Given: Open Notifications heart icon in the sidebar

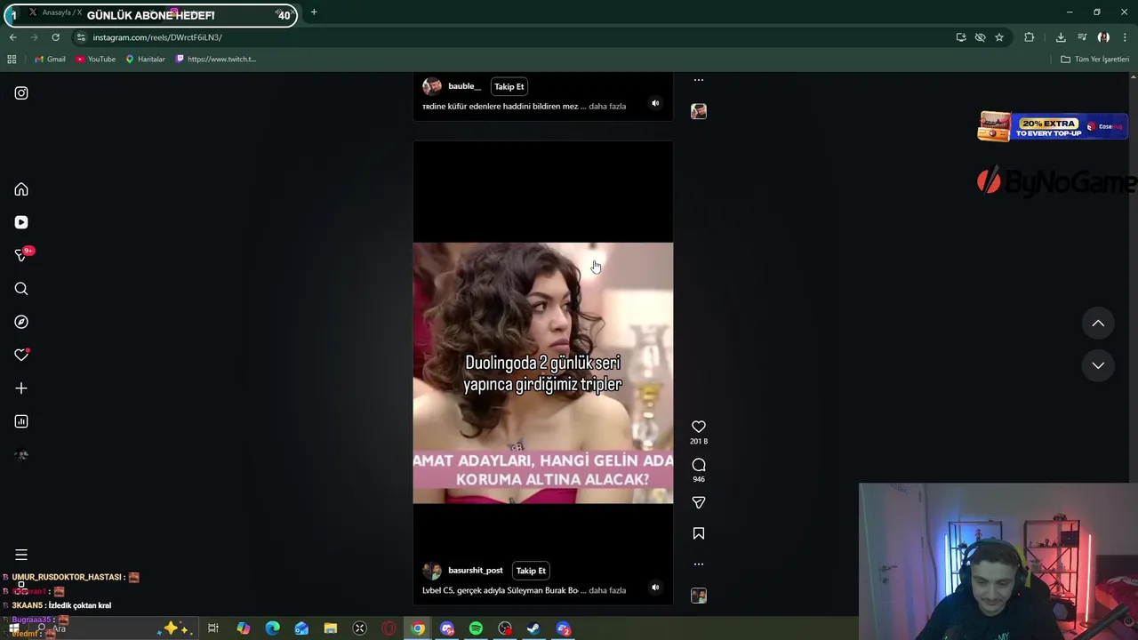Looking at the screenshot, I should [x=21, y=355].
